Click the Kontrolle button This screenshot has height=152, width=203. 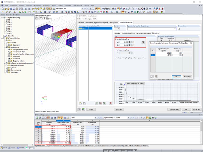coord(119,109)
